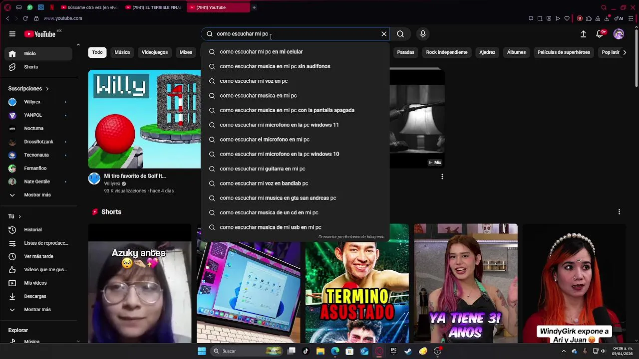Open a new browser tab

point(254,7)
